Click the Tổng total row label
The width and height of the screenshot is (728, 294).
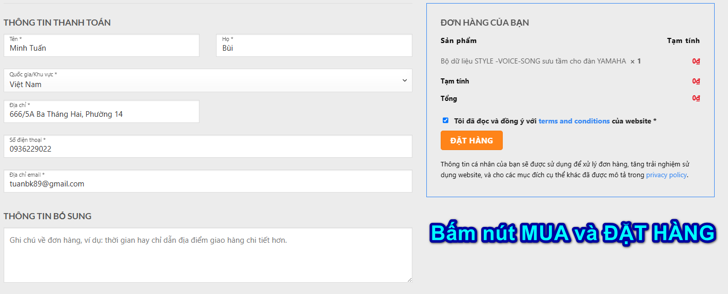pos(449,98)
